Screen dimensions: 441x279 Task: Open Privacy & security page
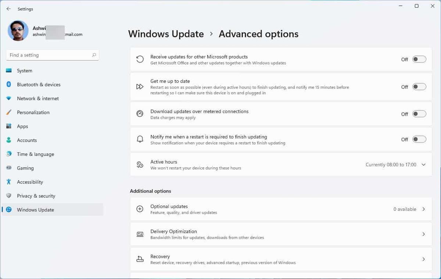(53, 196)
